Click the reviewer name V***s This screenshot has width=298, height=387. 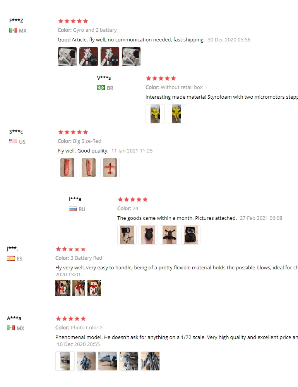pos(104,78)
